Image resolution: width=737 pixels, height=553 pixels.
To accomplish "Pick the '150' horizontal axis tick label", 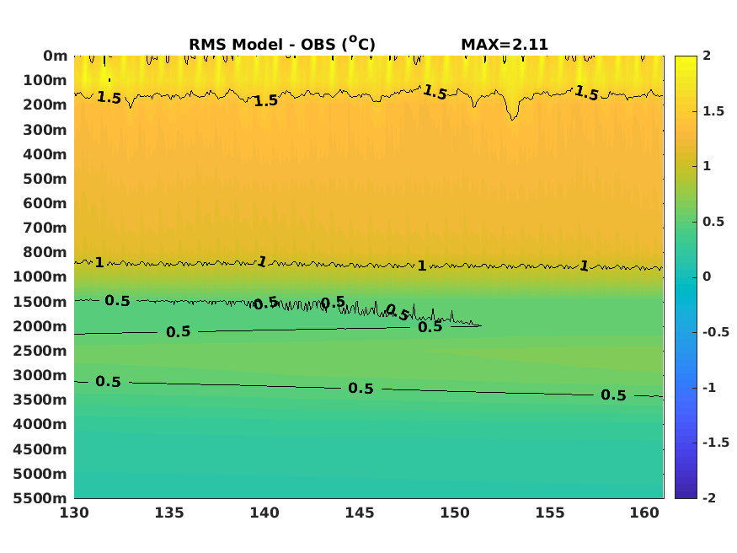I will tap(455, 513).
